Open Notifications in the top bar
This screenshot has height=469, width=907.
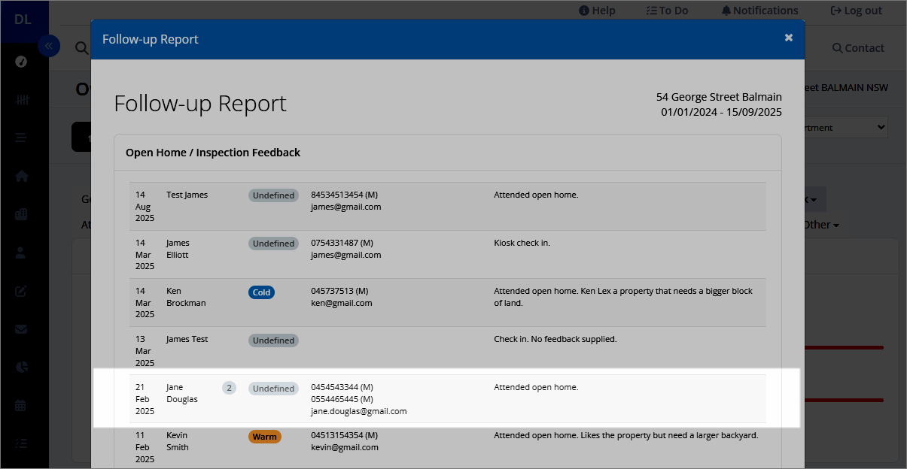click(x=759, y=11)
